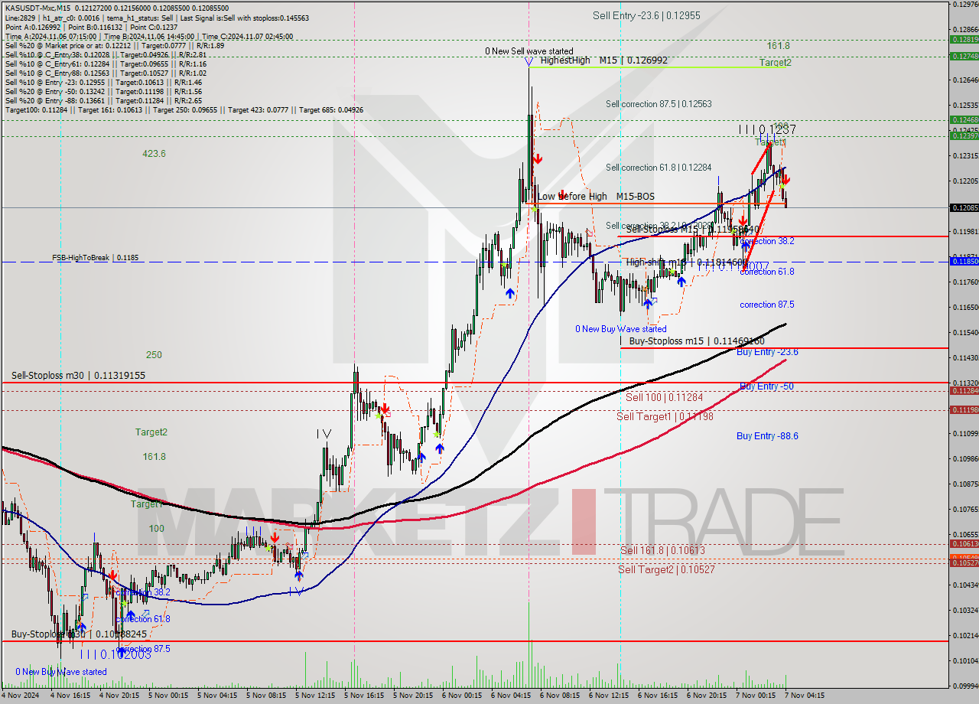Click 'Sell Entry -23.6 | 0.12955' label

[646, 15]
